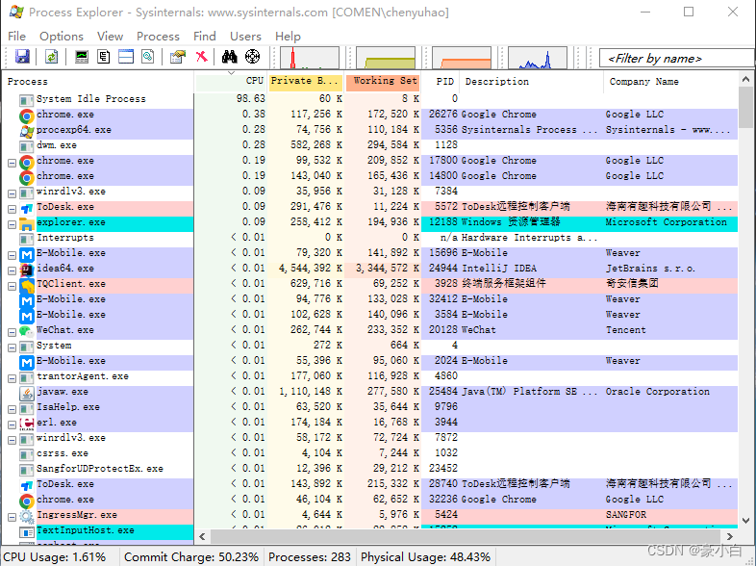Sort by the Private Bytes column header
The image size is (756, 566).
[x=306, y=82]
